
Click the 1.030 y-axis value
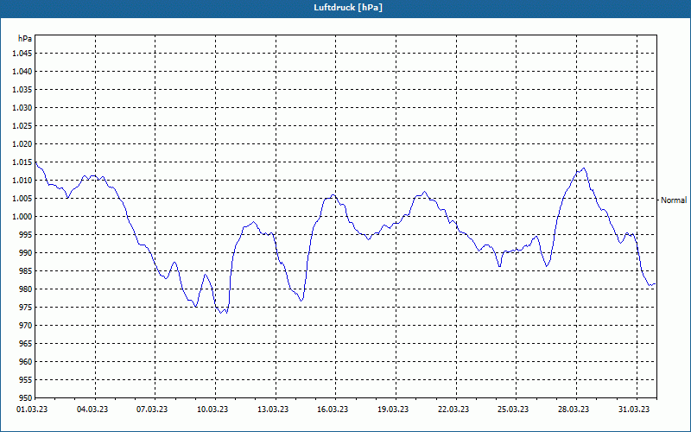[22, 107]
